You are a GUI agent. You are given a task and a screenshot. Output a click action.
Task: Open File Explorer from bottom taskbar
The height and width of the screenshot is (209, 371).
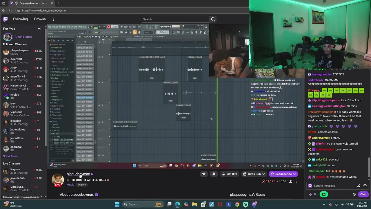[194, 204]
